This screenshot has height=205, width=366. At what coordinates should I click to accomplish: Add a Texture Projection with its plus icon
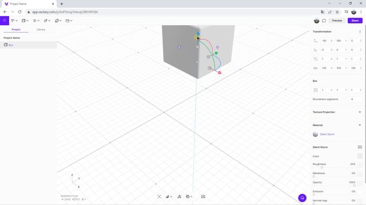pos(360,112)
